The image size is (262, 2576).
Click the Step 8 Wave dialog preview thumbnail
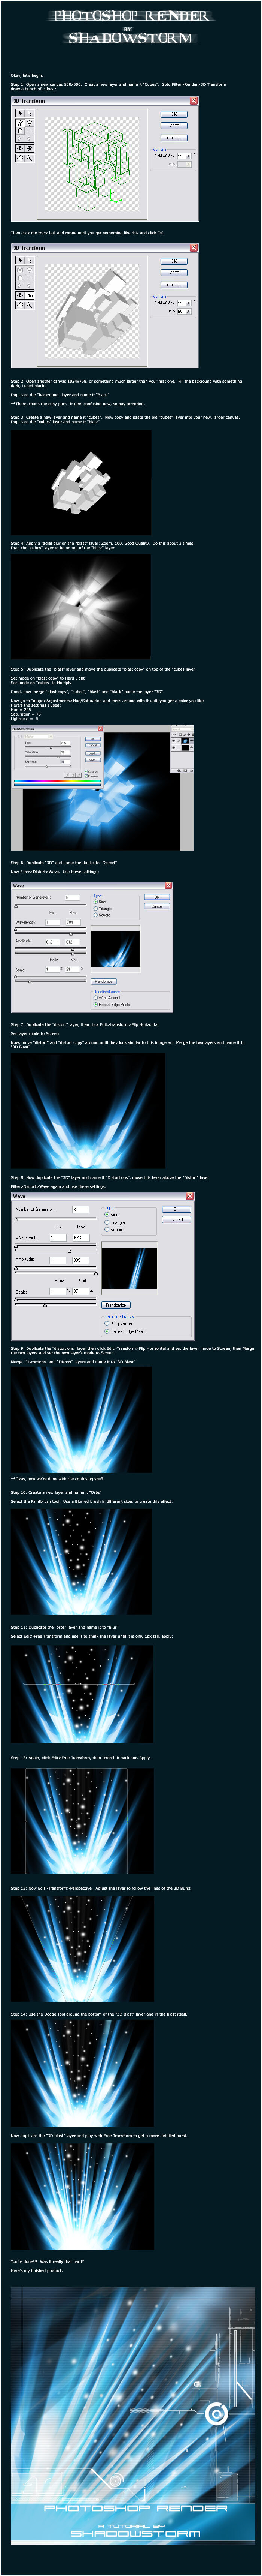click(129, 1268)
